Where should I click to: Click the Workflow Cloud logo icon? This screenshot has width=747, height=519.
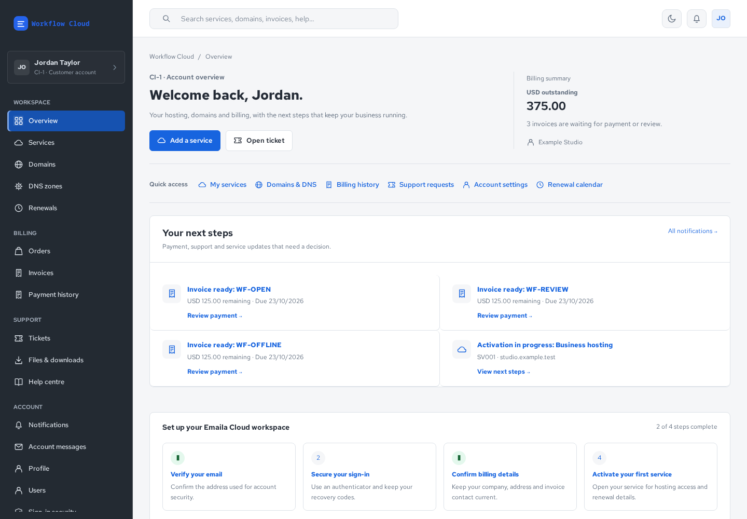21,23
